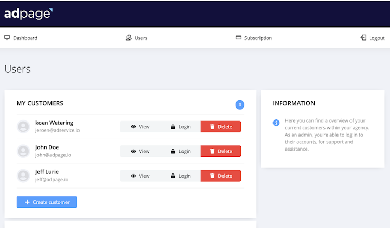Click koen Wetering's avatar icon
390x228 pixels.
(x=23, y=127)
